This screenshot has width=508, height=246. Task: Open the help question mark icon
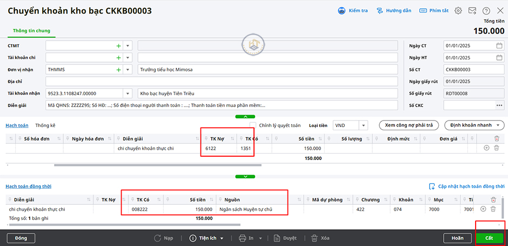click(x=486, y=11)
